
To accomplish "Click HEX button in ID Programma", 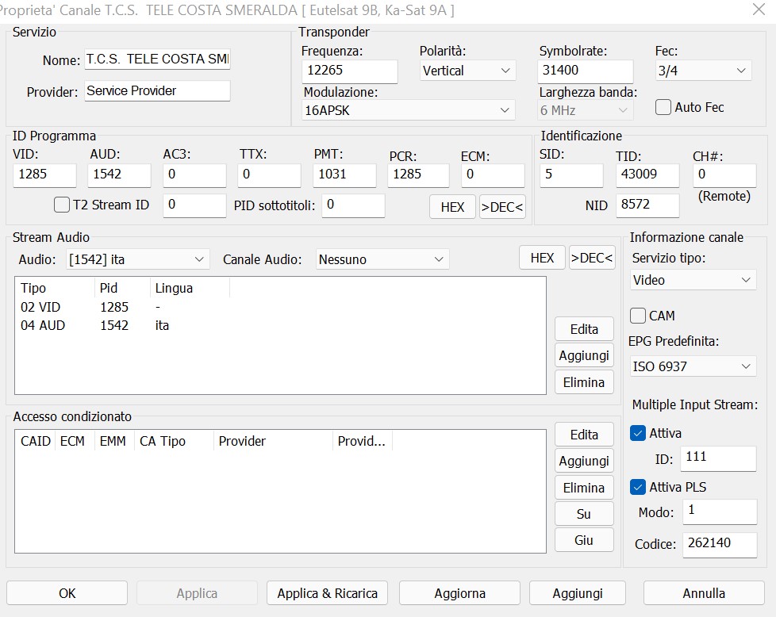I will coord(452,207).
